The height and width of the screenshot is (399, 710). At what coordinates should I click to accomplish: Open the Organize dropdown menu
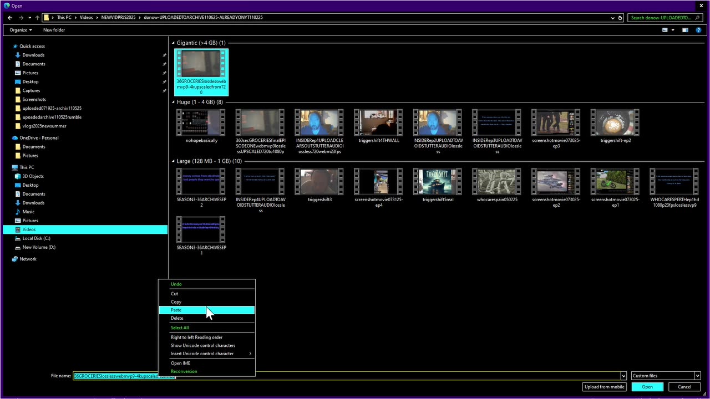pyautogui.click(x=21, y=30)
